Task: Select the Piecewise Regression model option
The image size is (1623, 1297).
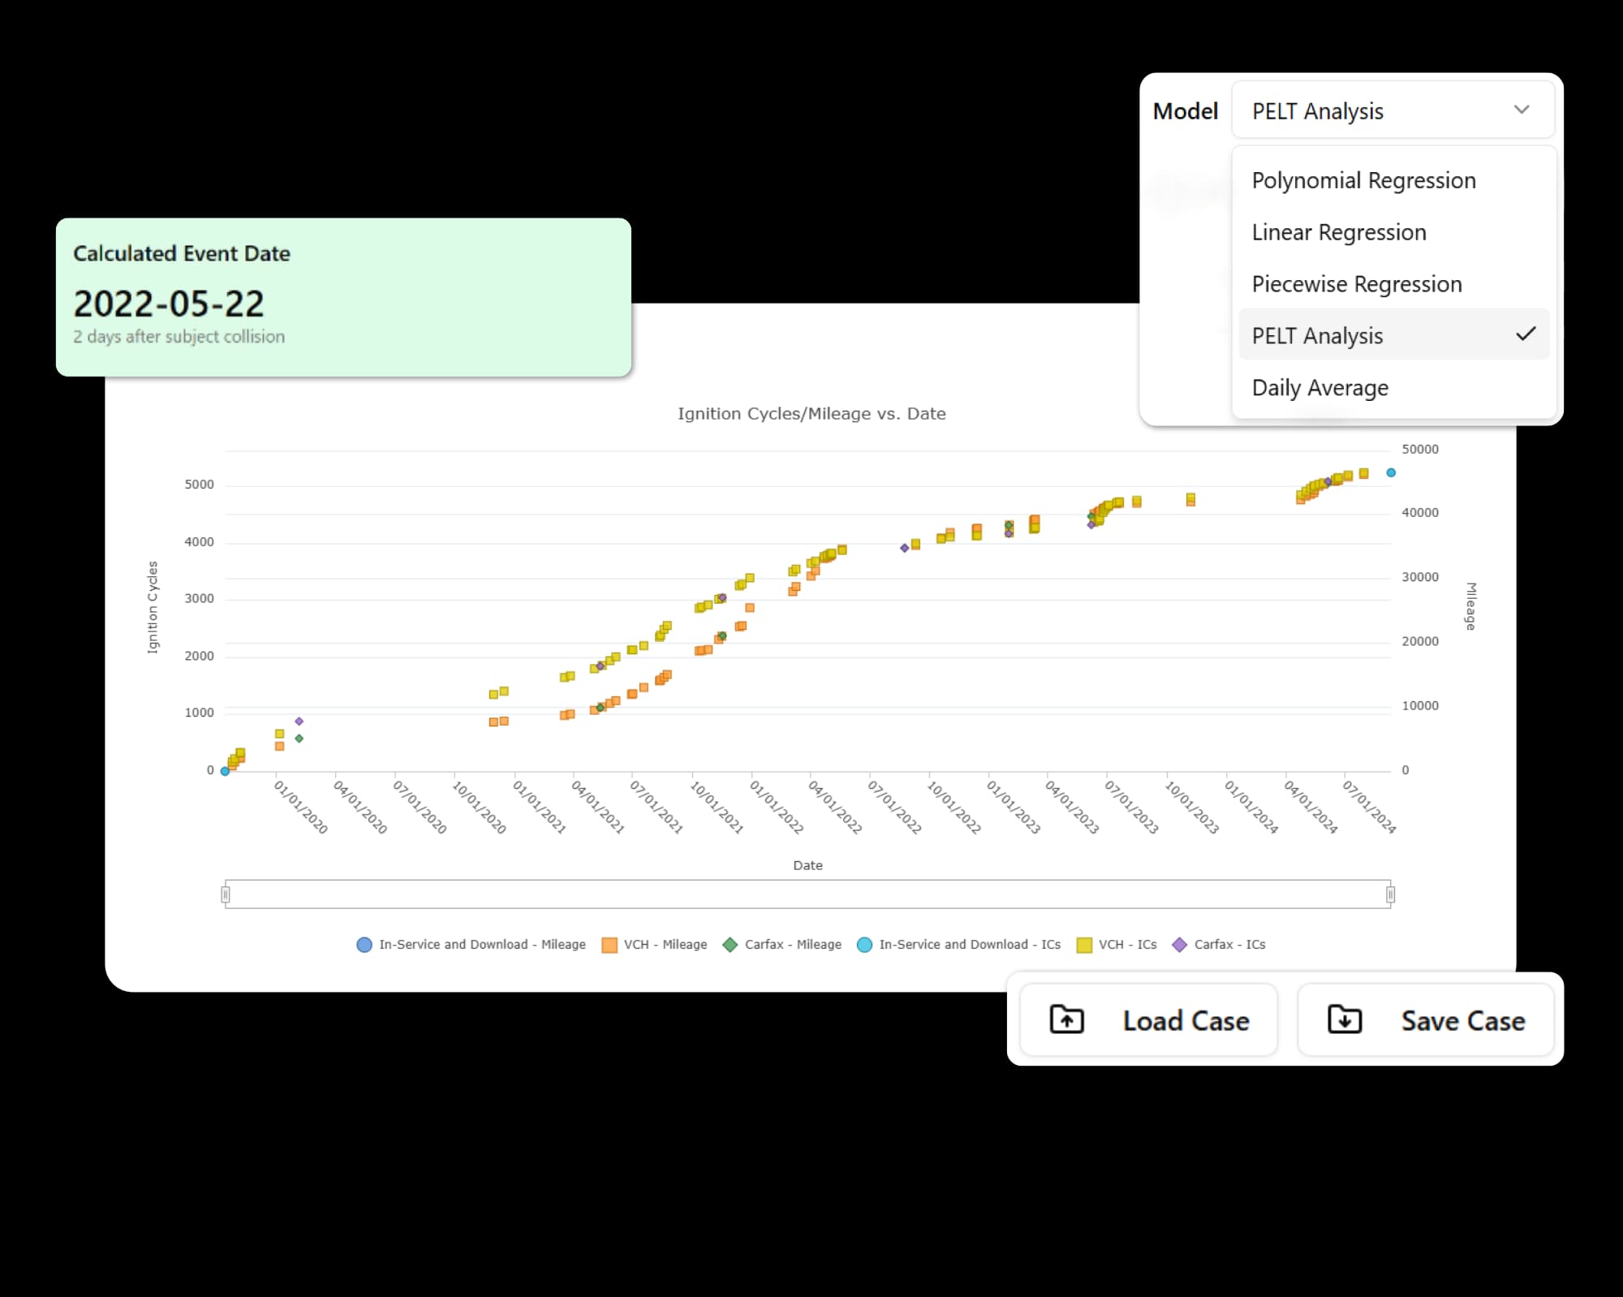Action: pos(1356,284)
